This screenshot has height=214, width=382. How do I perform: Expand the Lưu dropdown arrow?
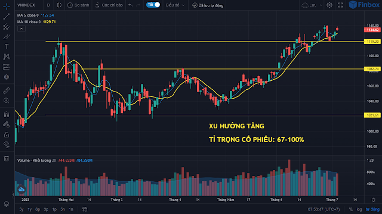click(321, 5)
